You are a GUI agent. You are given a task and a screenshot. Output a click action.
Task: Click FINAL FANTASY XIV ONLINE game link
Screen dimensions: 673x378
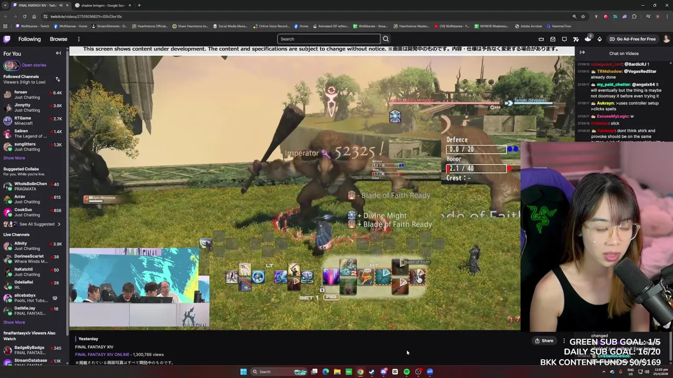(x=102, y=355)
